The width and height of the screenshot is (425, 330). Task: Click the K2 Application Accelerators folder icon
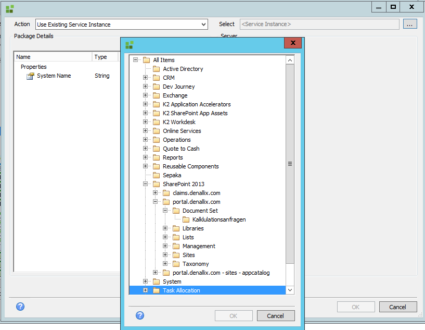[x=156, y=105]
